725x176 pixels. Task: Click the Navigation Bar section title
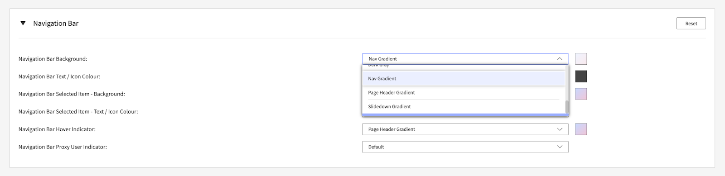(x=56, y=24)
